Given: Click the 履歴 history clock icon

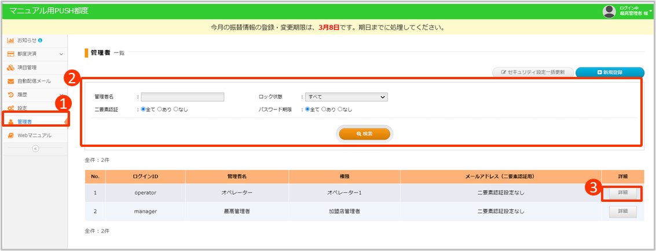Looking at the screenshot, I should 10,94.
